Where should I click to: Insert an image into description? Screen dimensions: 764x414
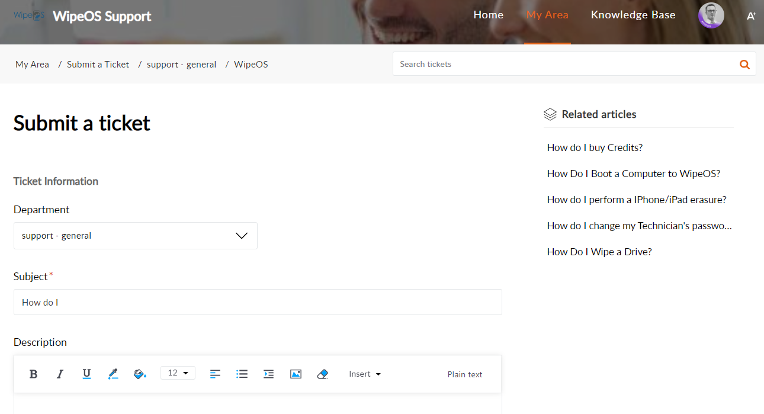click(296, 374)
